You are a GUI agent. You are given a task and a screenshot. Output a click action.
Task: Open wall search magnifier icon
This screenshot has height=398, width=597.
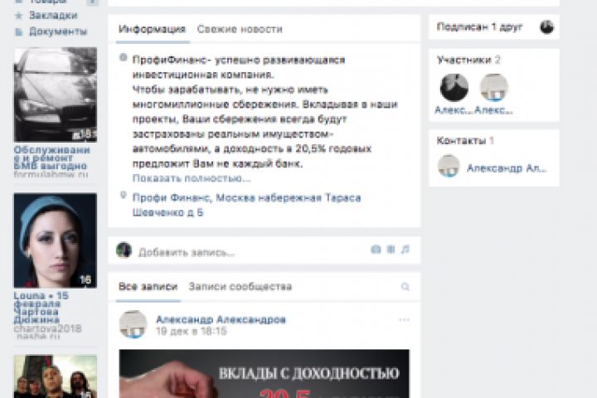[405, 286]
